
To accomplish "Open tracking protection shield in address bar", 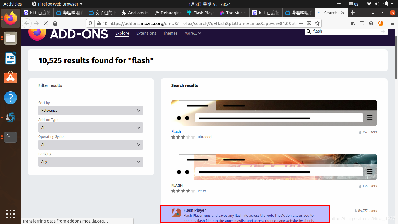I will pyautogui.click(x=90, y=23).
